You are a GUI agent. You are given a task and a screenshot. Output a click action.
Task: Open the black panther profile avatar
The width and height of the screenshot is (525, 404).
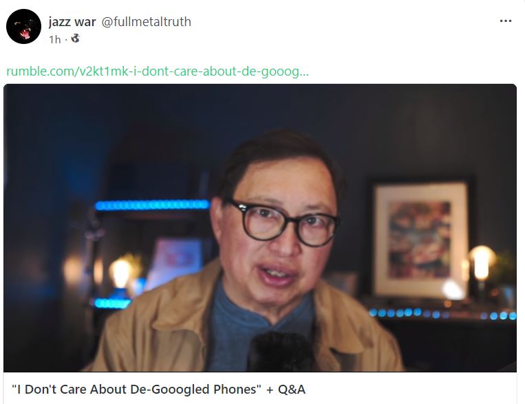pyautogui.click(x=24, y=26)
